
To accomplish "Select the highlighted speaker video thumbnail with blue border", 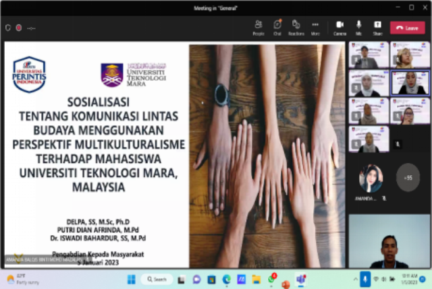I will coord(410,83).
